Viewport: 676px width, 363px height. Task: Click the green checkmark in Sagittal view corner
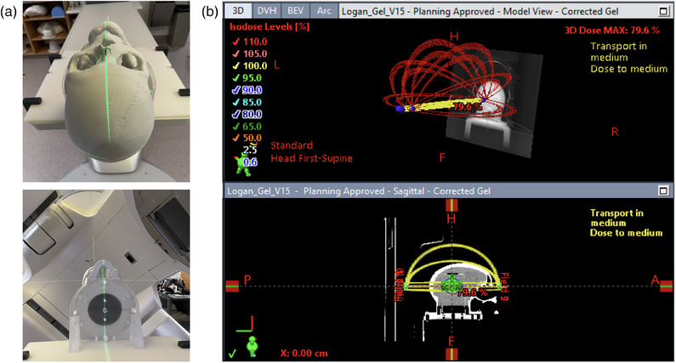click(x=232, y=354)
